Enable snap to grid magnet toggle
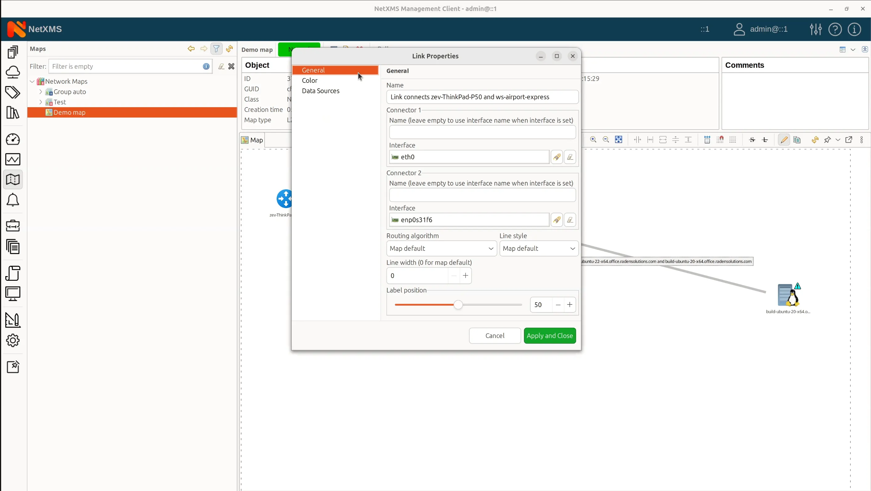 coord(720,139)
